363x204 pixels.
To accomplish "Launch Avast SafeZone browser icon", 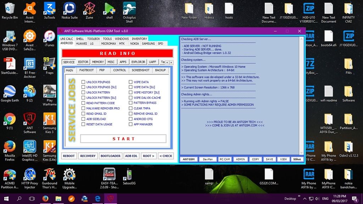I will pos(30,40).
